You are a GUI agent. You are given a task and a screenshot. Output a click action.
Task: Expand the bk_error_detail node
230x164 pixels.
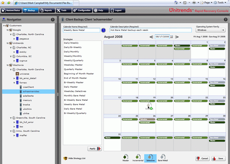click(x=14, y=78)
